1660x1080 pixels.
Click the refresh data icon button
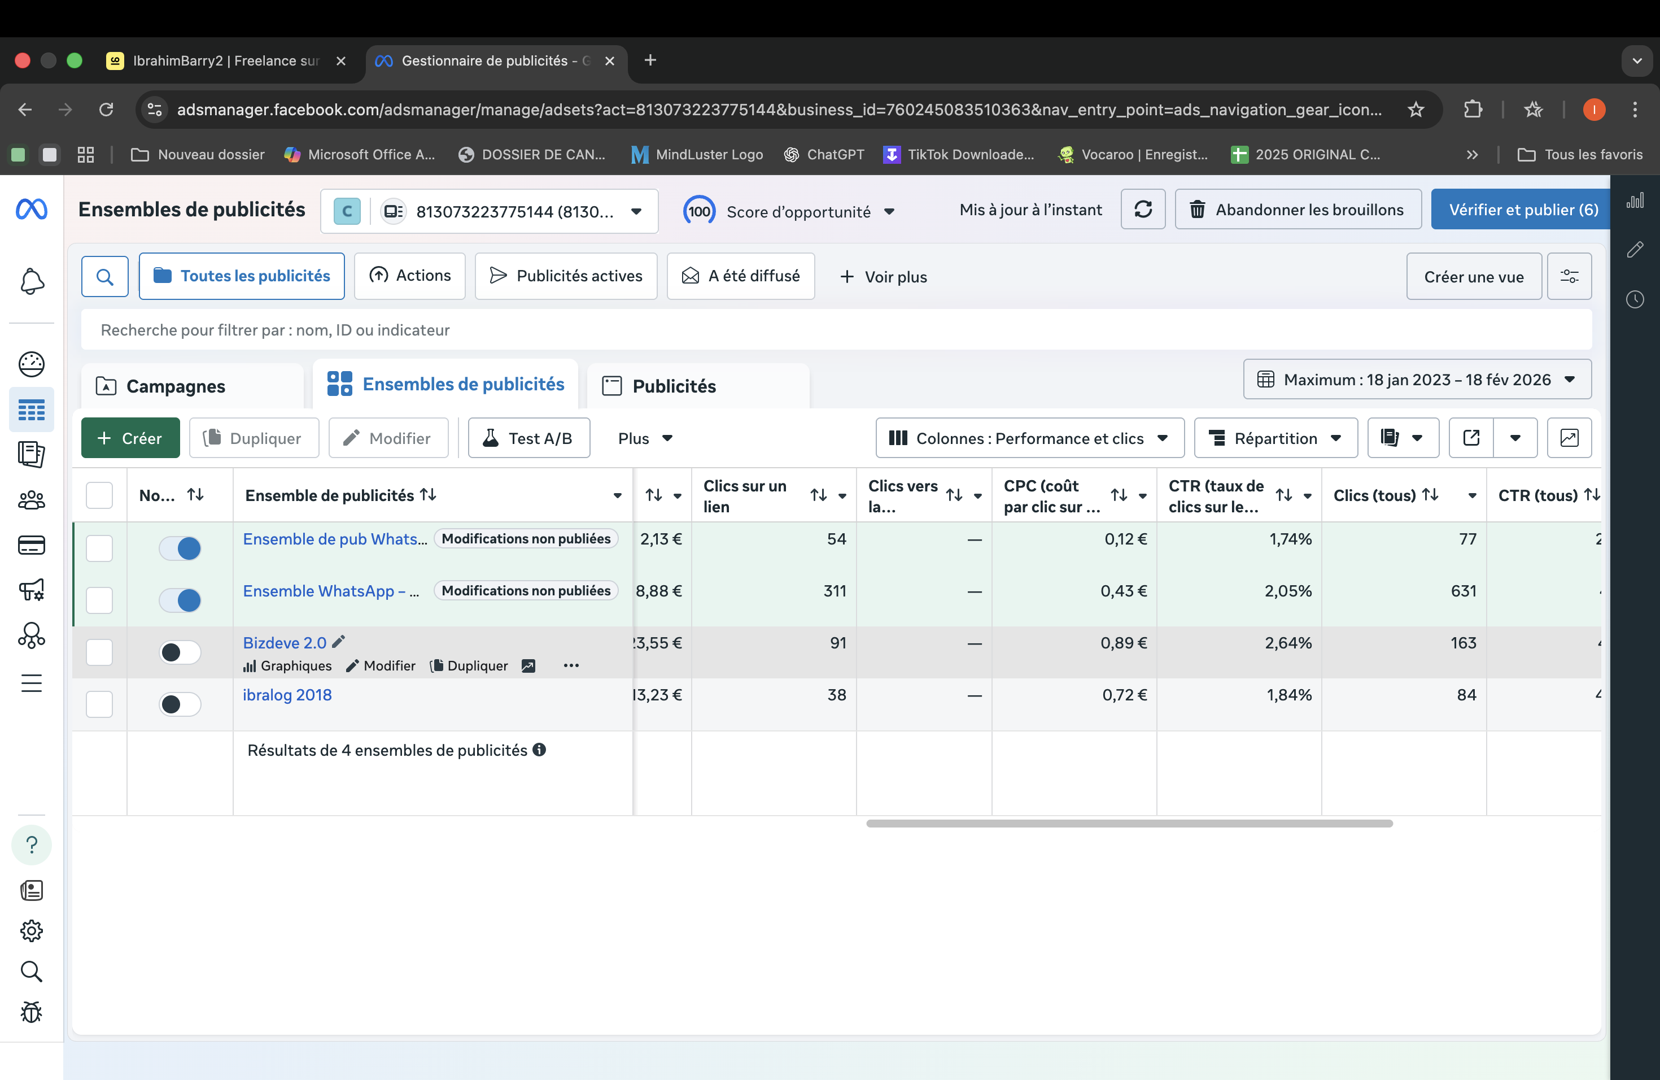(1142, 210)
